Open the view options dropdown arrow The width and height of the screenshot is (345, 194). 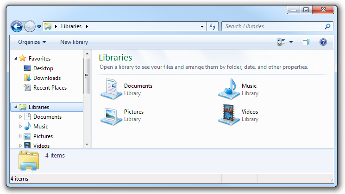(291, 42)
